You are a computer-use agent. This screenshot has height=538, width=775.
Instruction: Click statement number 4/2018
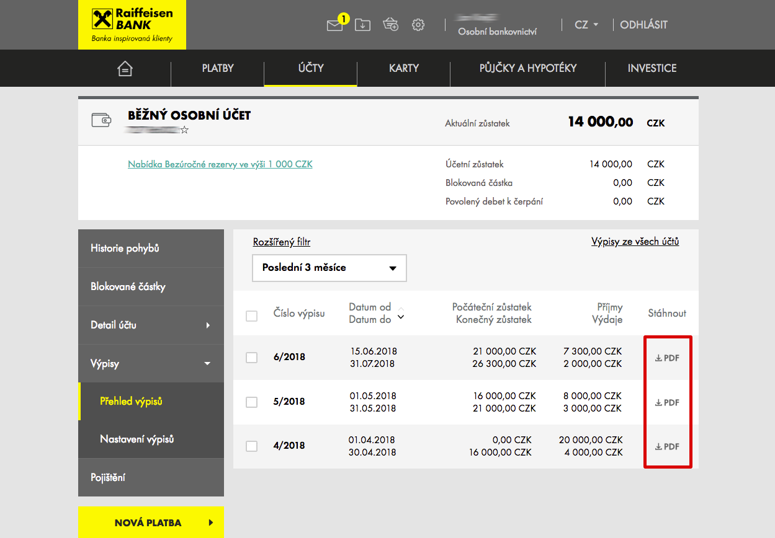point(289,446)
